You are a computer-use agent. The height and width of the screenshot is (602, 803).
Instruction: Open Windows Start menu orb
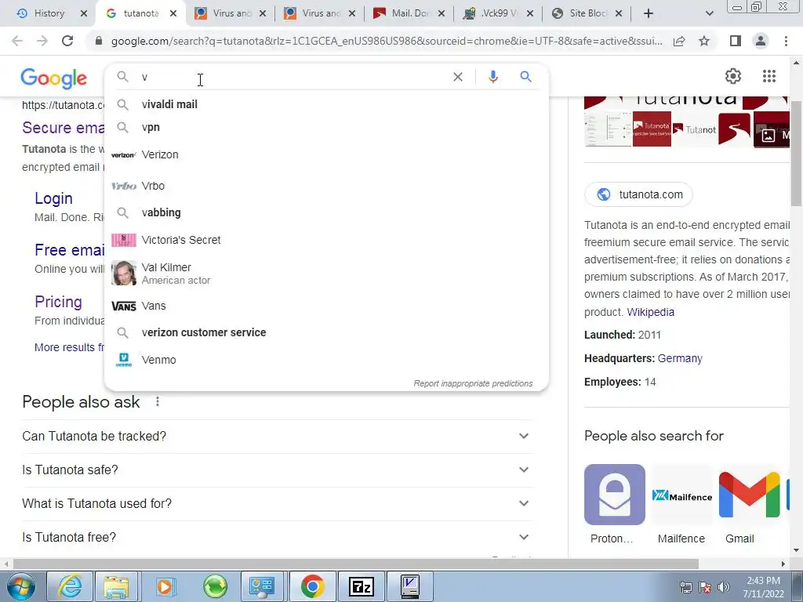click(21, 586)
